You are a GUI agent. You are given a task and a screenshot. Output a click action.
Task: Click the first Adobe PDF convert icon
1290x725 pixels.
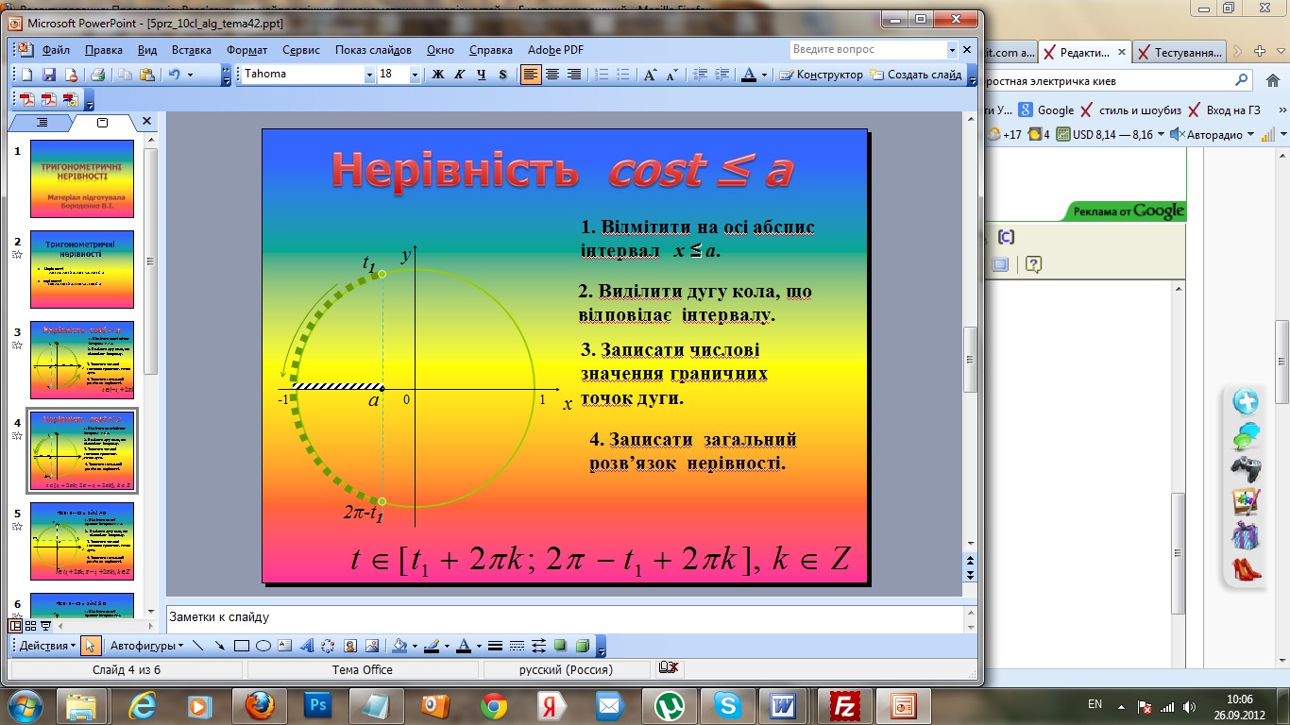coord(26,99)
